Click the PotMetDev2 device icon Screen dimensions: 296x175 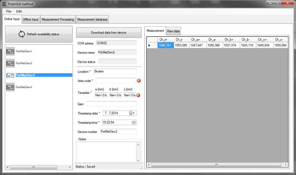[x=10, y=75]
